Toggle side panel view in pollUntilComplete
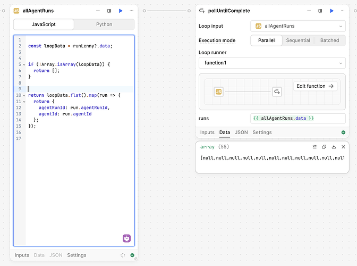The height and width of the screenshot is (266, 357). 320,11
